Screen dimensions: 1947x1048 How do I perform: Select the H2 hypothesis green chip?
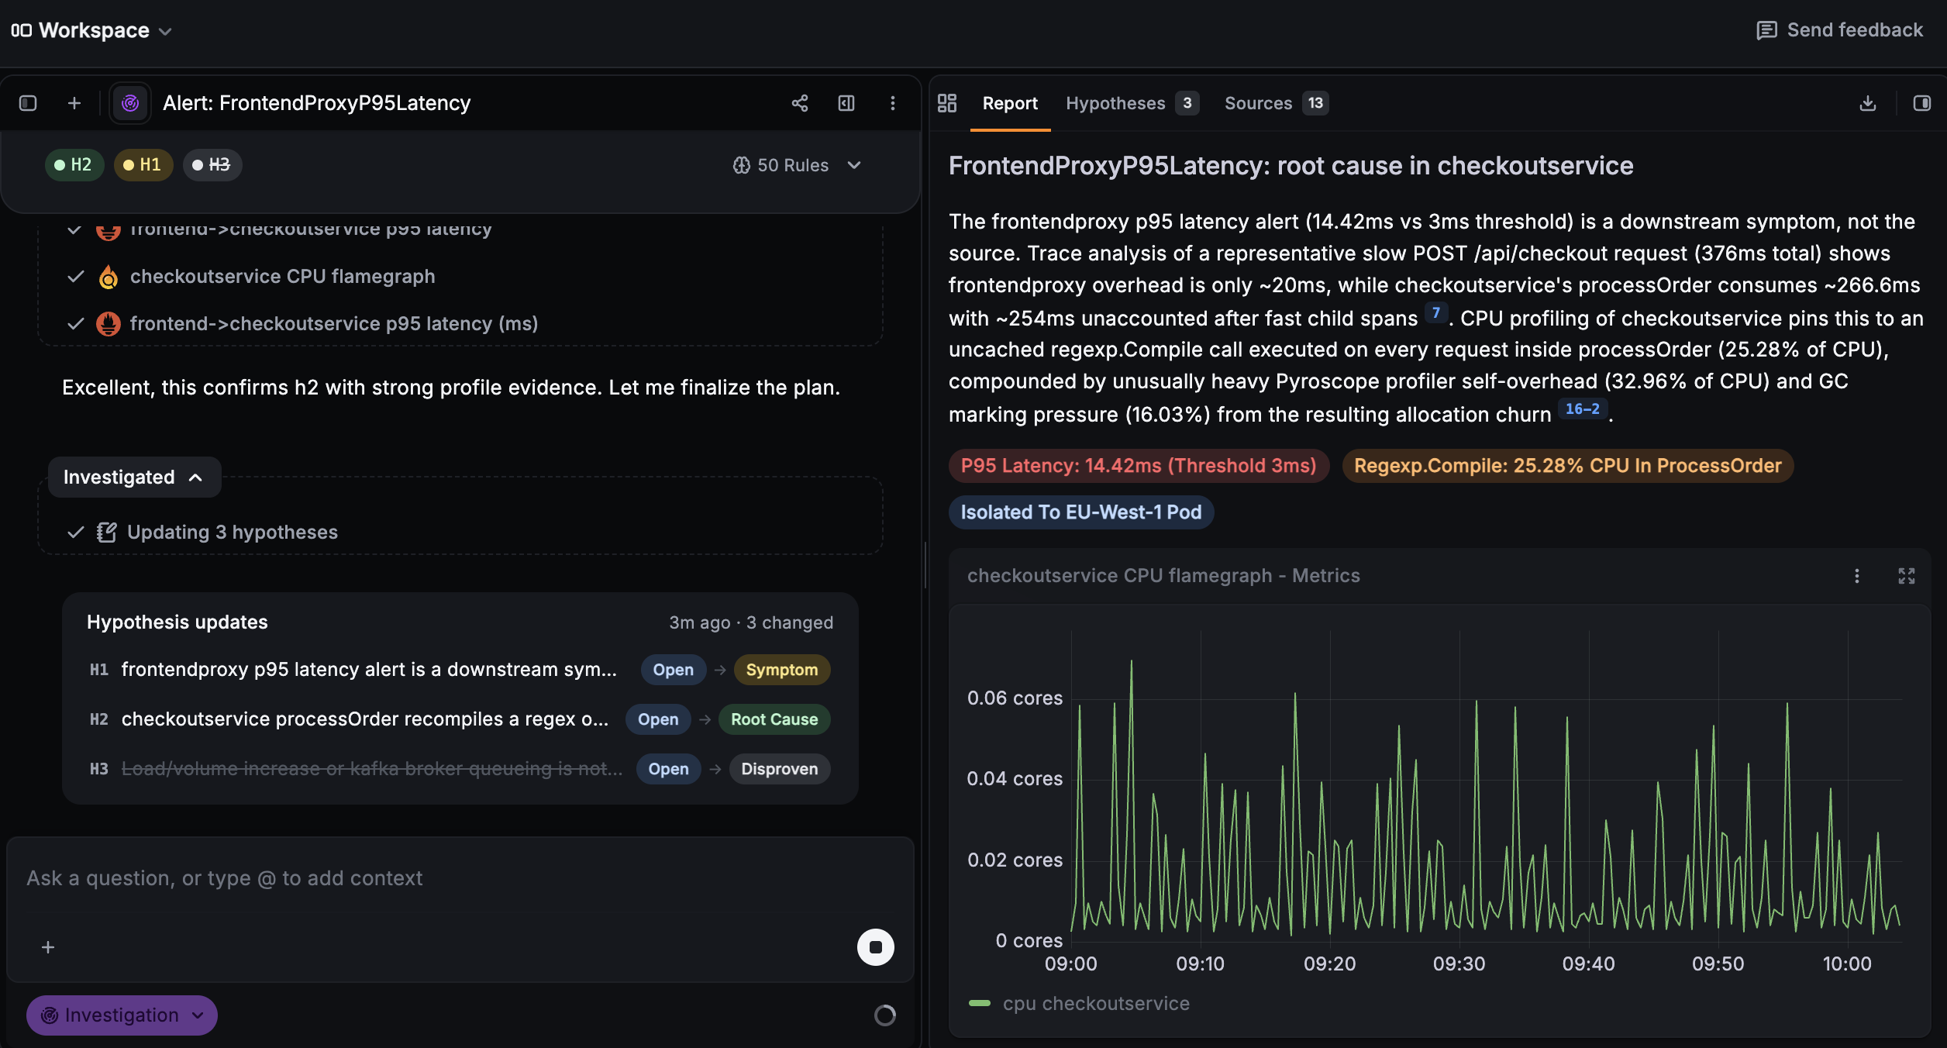74,165
